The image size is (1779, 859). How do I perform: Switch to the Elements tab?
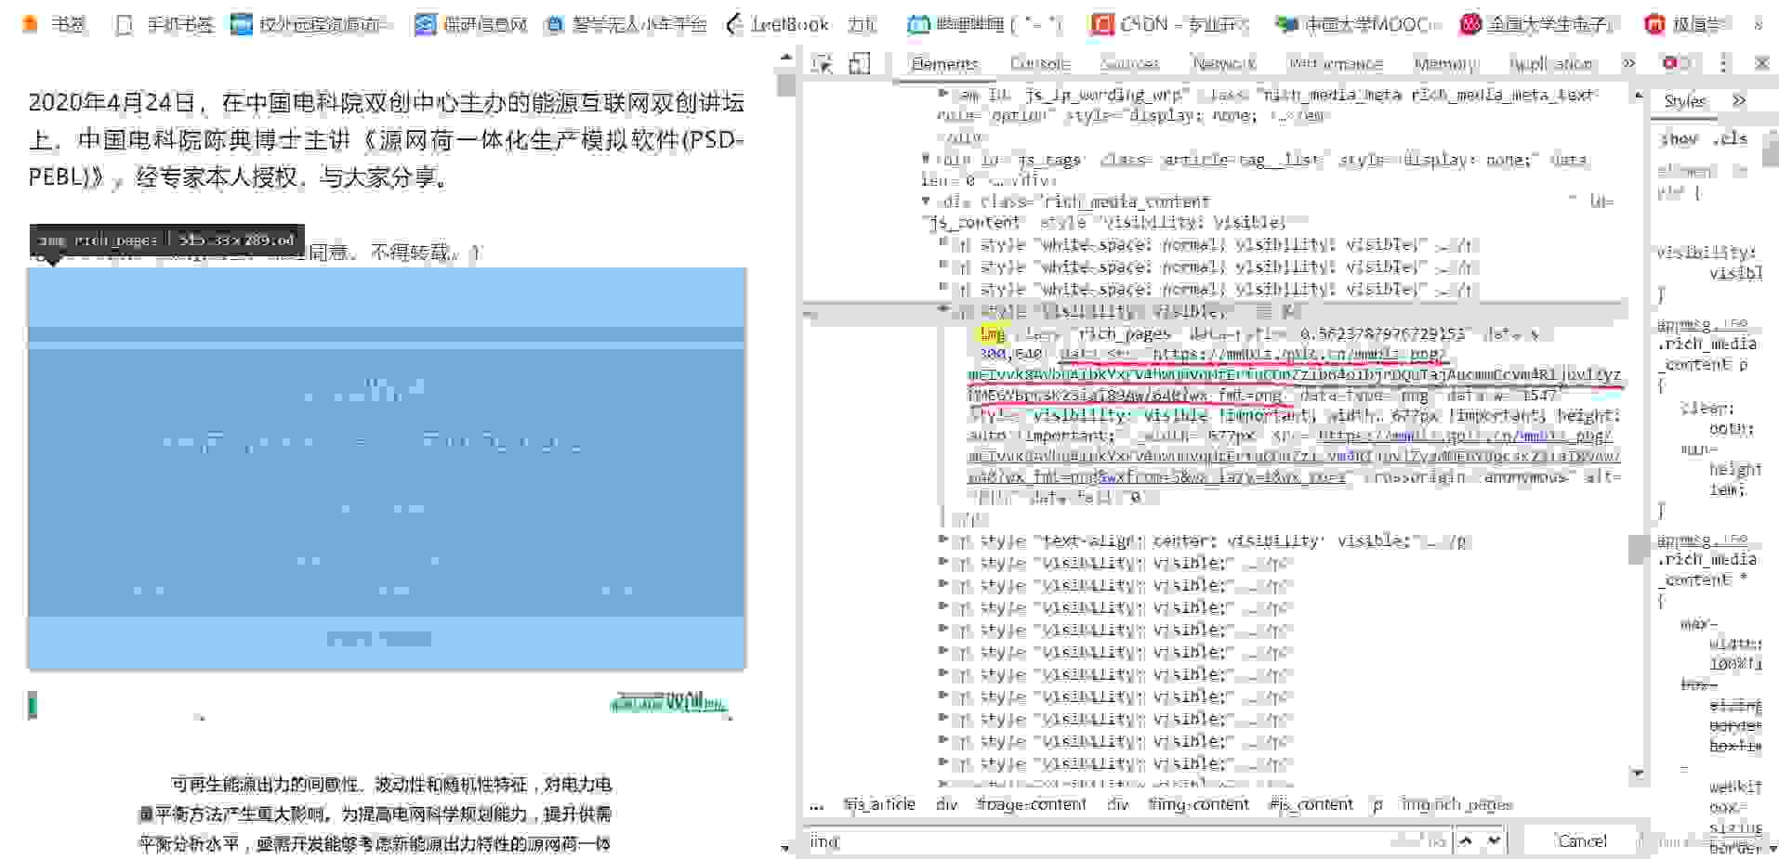point(944,63)
